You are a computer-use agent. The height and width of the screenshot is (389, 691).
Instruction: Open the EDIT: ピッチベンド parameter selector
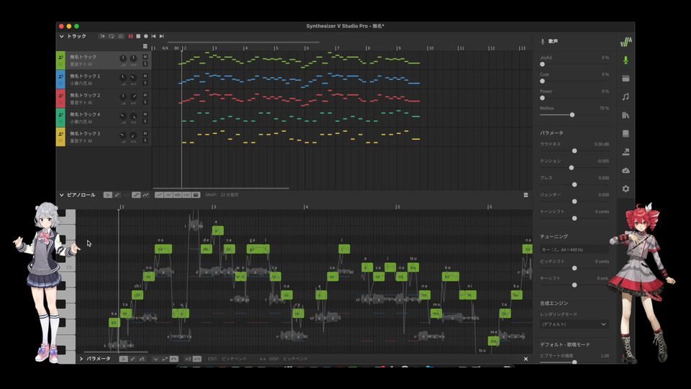227,359
